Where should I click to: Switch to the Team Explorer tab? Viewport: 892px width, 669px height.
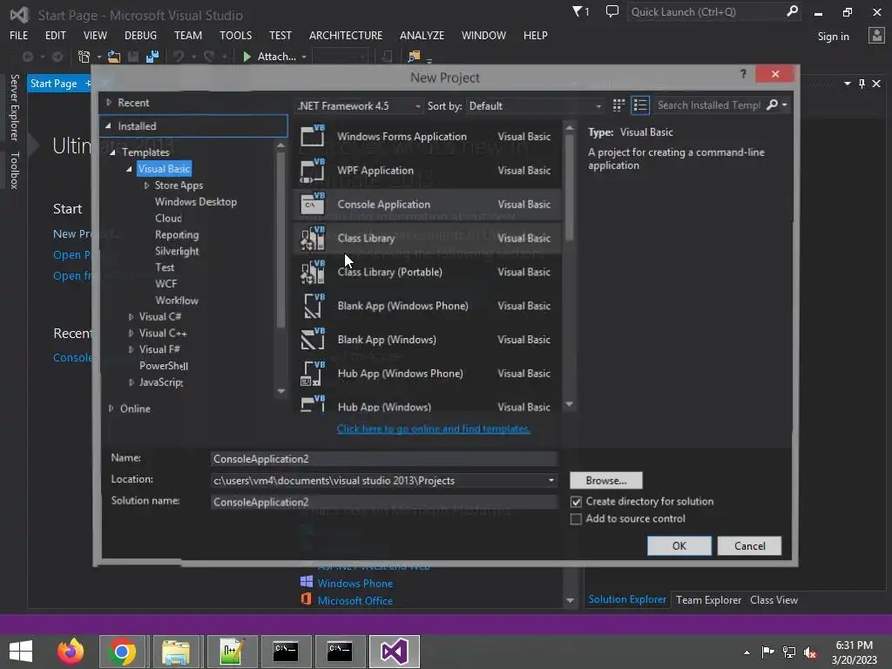tap(708, 600)
